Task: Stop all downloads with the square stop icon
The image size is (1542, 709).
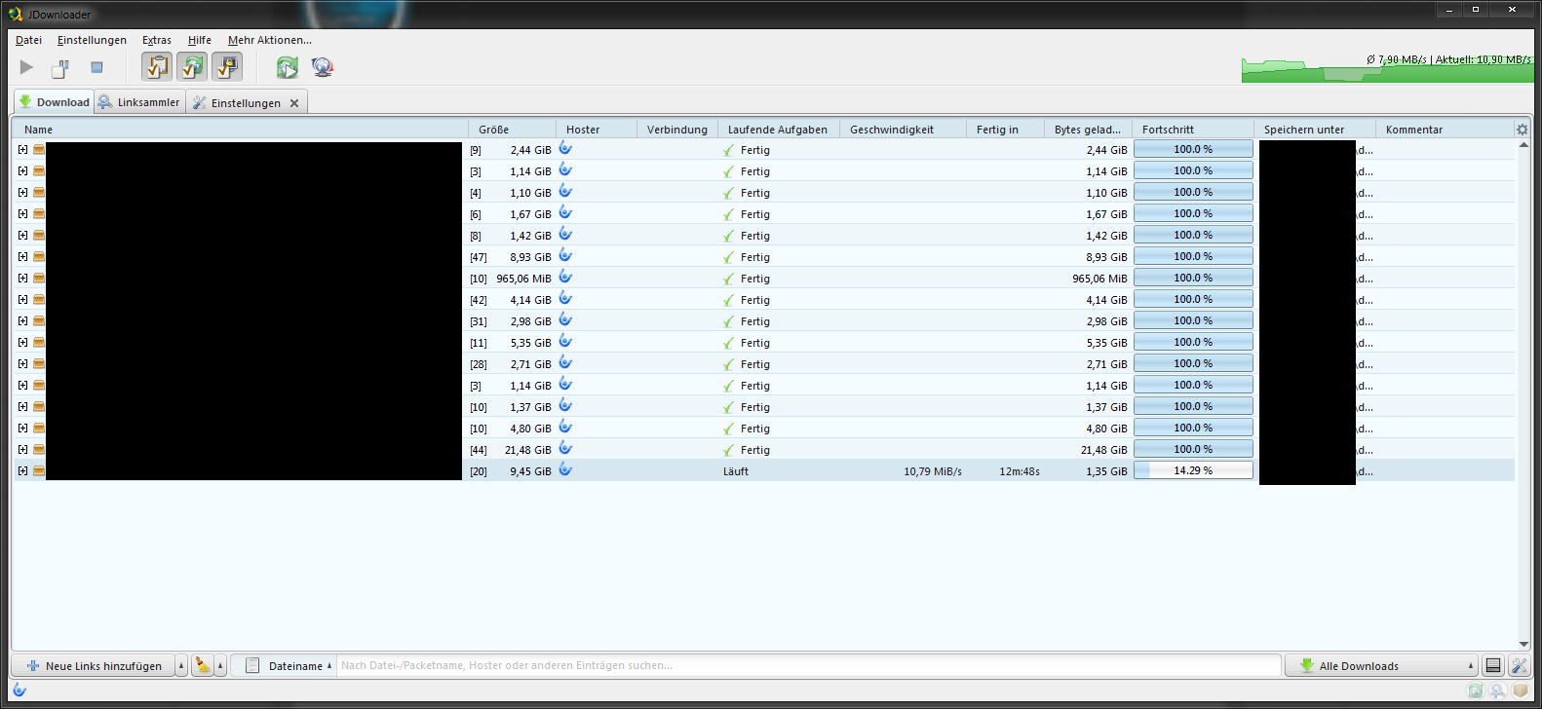Action: coord(96,67)
